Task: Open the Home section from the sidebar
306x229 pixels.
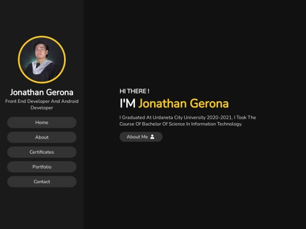Action: pyautogui.click(x=42, y=123)
